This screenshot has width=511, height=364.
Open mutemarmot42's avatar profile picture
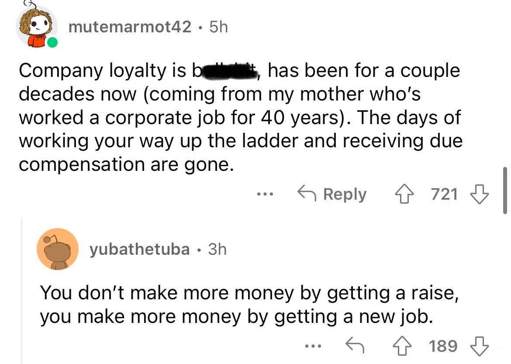37,27
